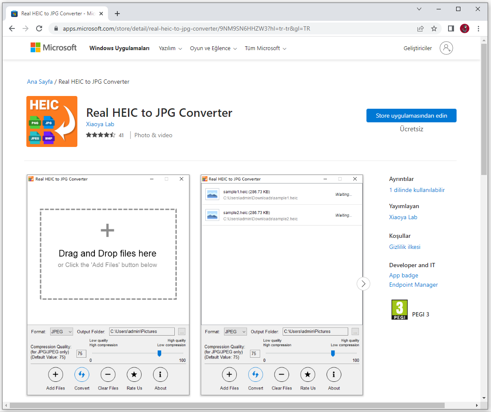This screenshot has height=412, width=491.
Task: Click the next screenshot arrow
Action: pyautogui.click(x=363, y=284)
